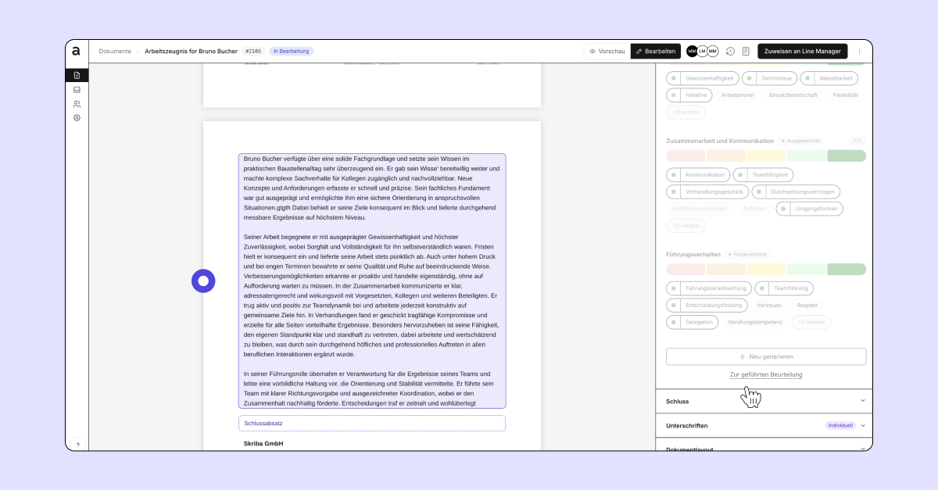This screenshot has width=938, height=490.
Task: Select red rating segment for Zusammenarbeit und Kommunikation
Action: point(686,156)
